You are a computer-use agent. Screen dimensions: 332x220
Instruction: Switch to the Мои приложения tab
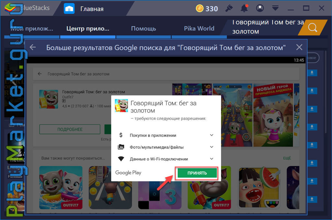pyautogui.click(x=32, y=29)
